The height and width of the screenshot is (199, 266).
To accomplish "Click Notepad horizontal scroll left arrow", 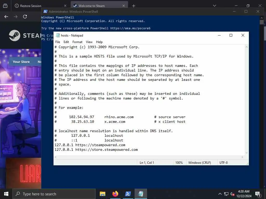I will tap(56, 157).
